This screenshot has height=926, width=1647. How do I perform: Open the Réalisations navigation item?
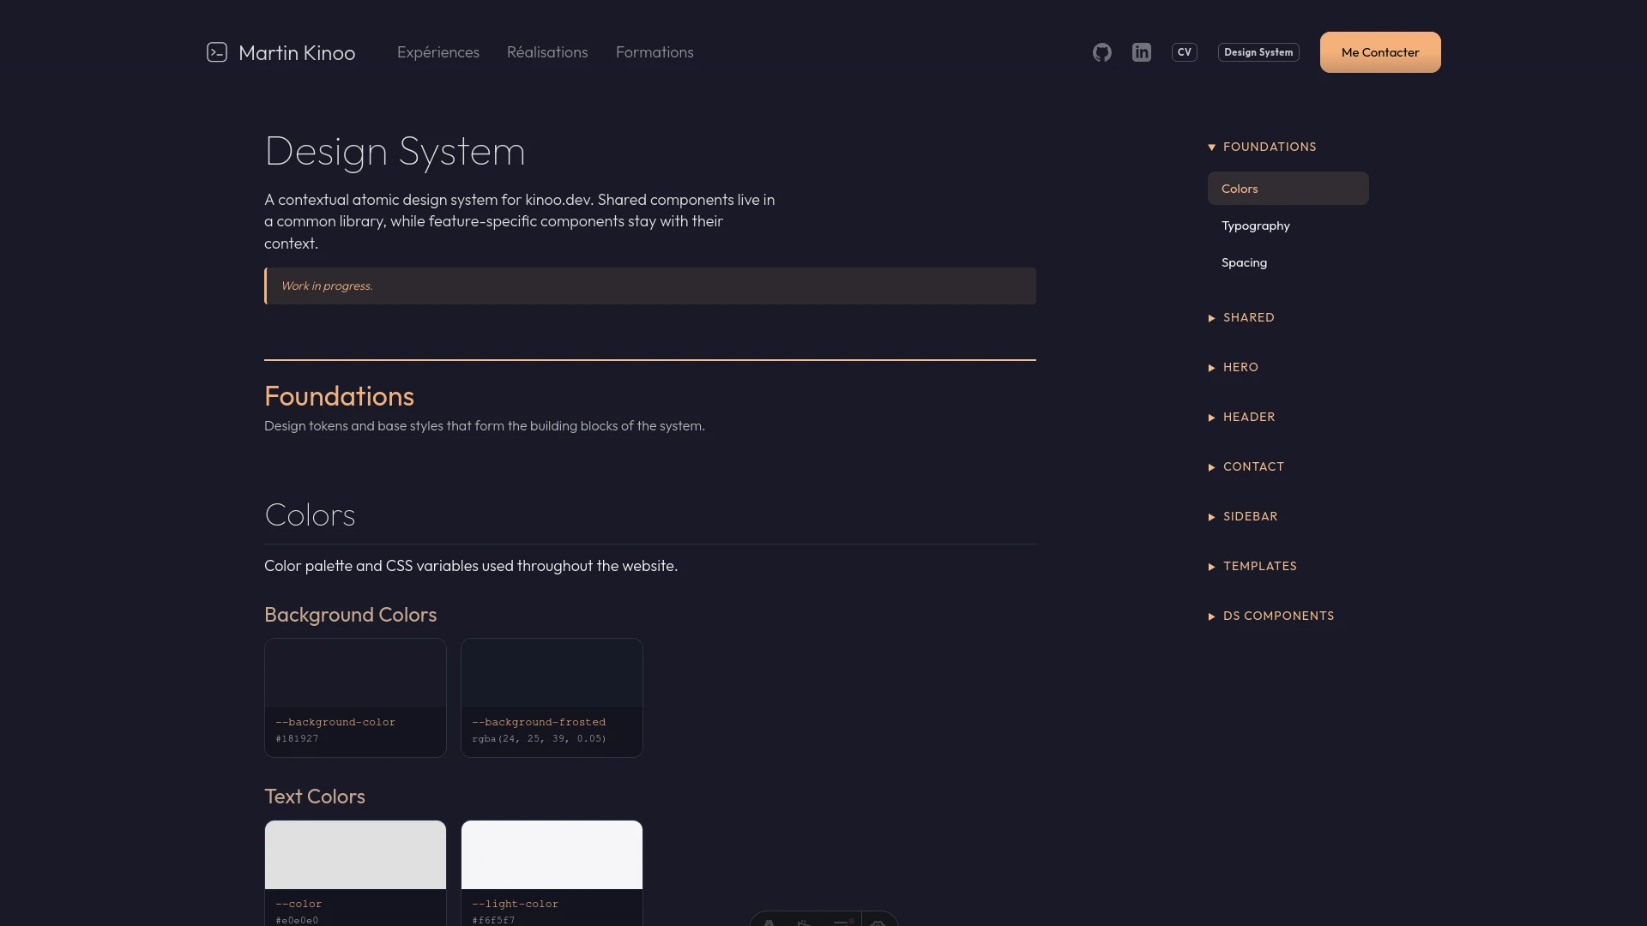(547, 52)
